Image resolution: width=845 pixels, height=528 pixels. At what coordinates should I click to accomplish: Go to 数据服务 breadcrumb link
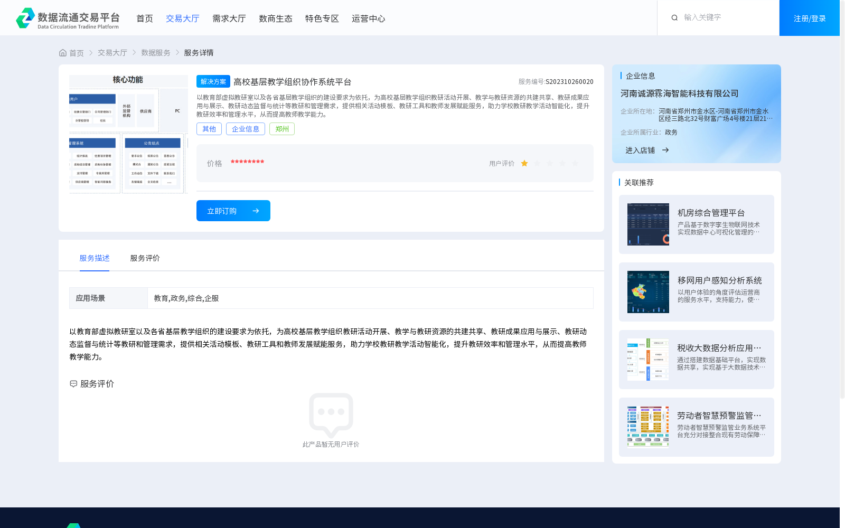pyautogui.click(x=156, y=53)
